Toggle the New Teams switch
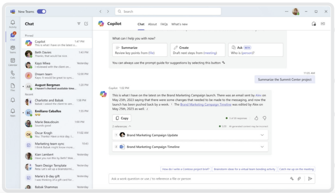The image size is (335, 193). (42, 11)
